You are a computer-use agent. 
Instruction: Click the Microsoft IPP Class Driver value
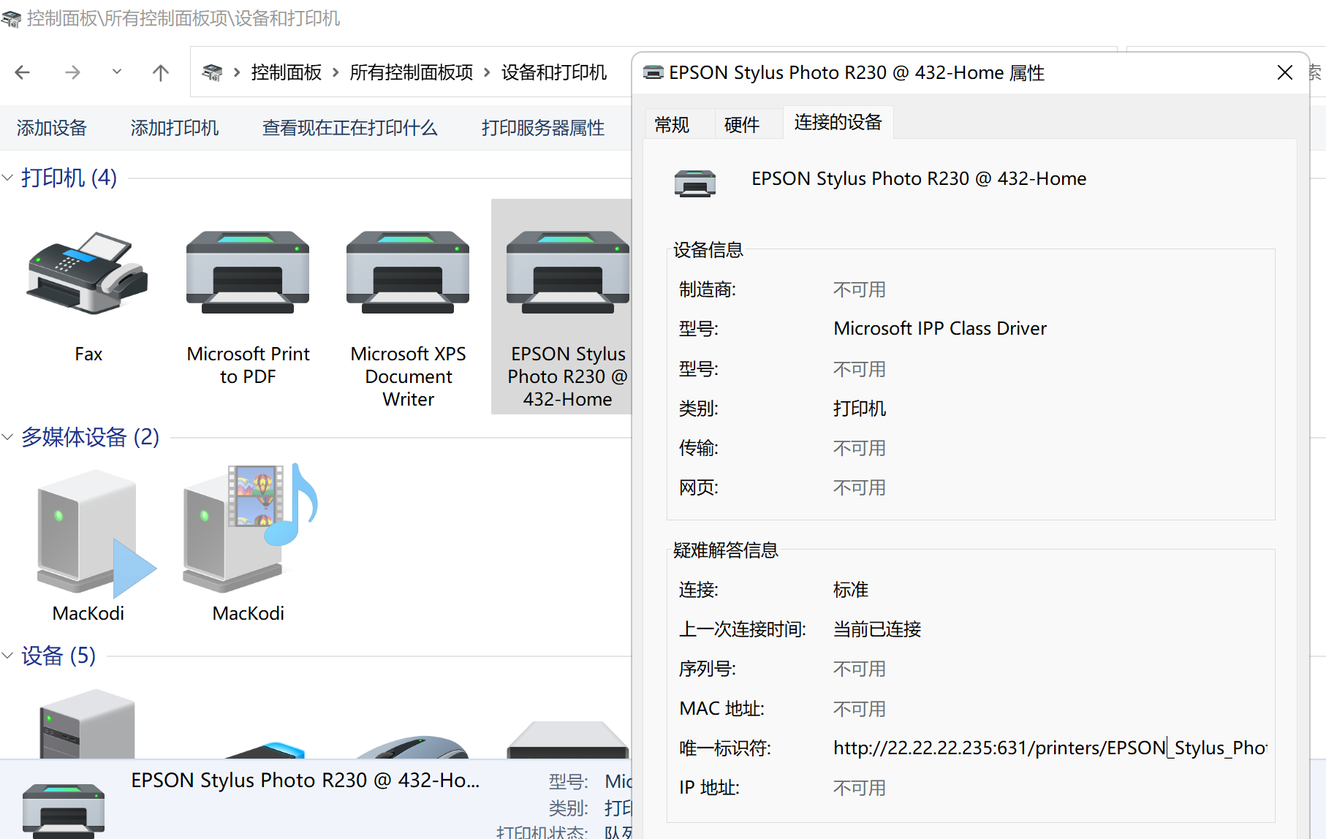coord(940,328)
